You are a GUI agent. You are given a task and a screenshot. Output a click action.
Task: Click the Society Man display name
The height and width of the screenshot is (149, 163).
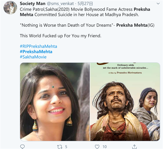click(33, 4)
